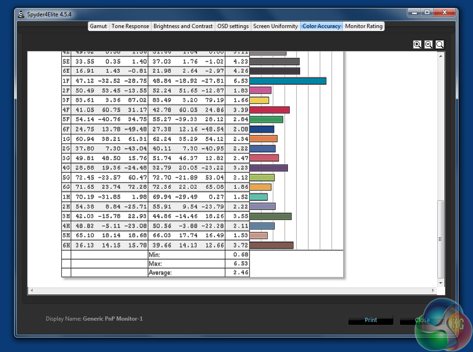Click the row label 4F
Viewport: 473px width, 352px height.
66,110
